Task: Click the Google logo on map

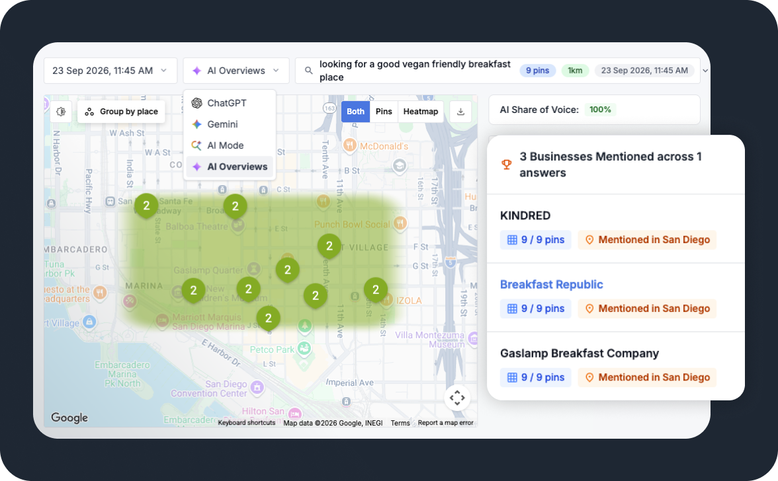Action: (69, 418)
